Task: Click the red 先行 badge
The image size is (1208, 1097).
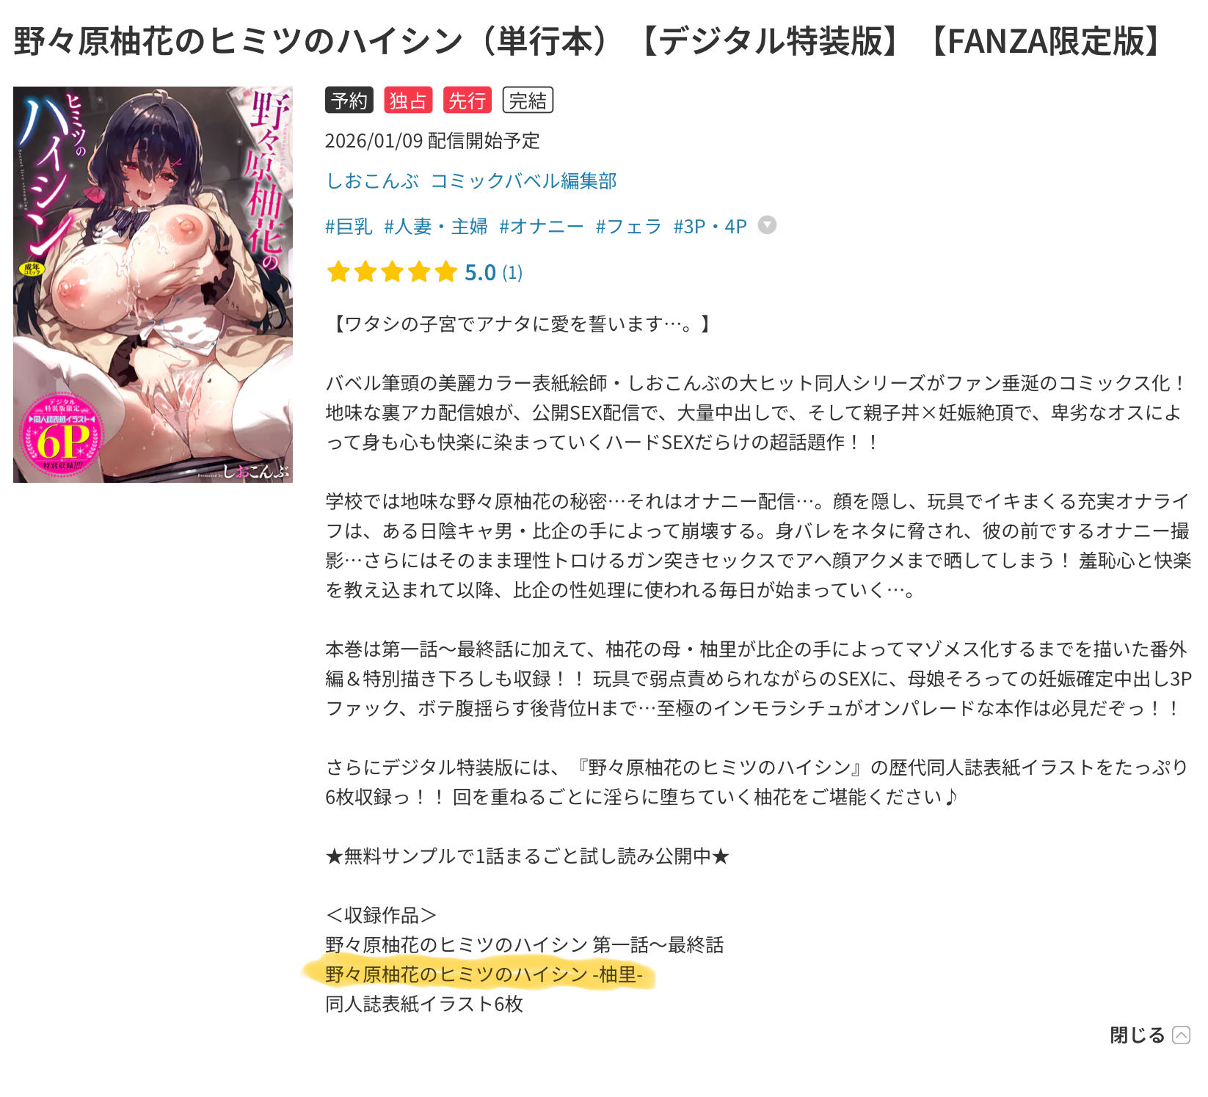Action: 467,101
